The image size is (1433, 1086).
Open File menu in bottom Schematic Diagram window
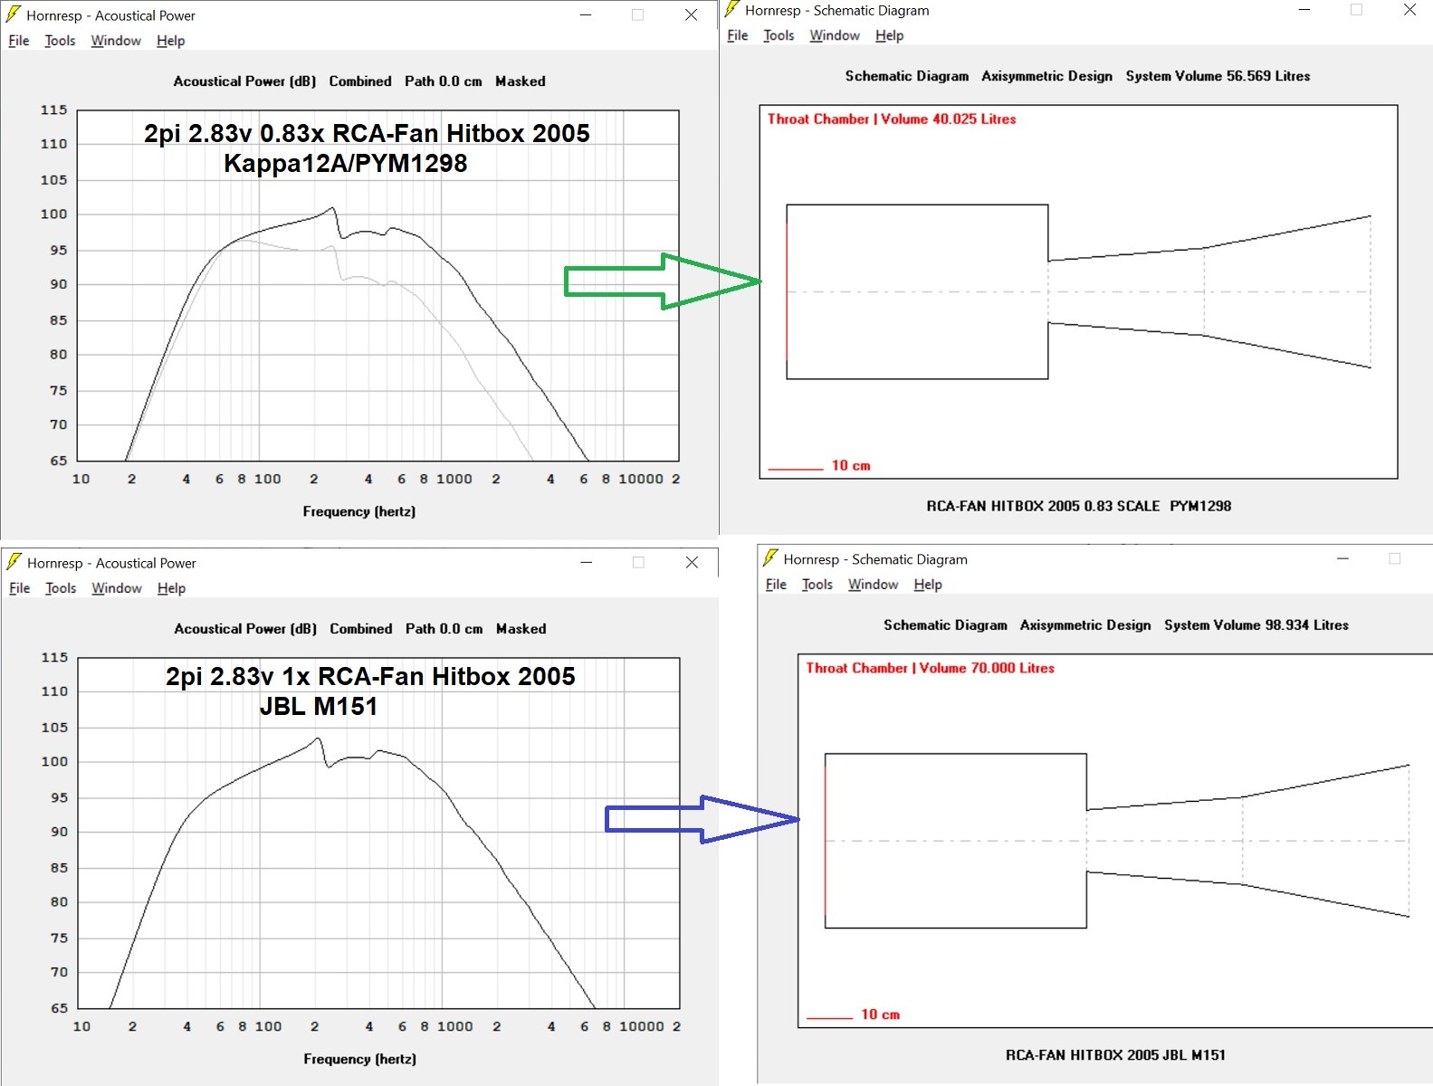pos(776,585)
